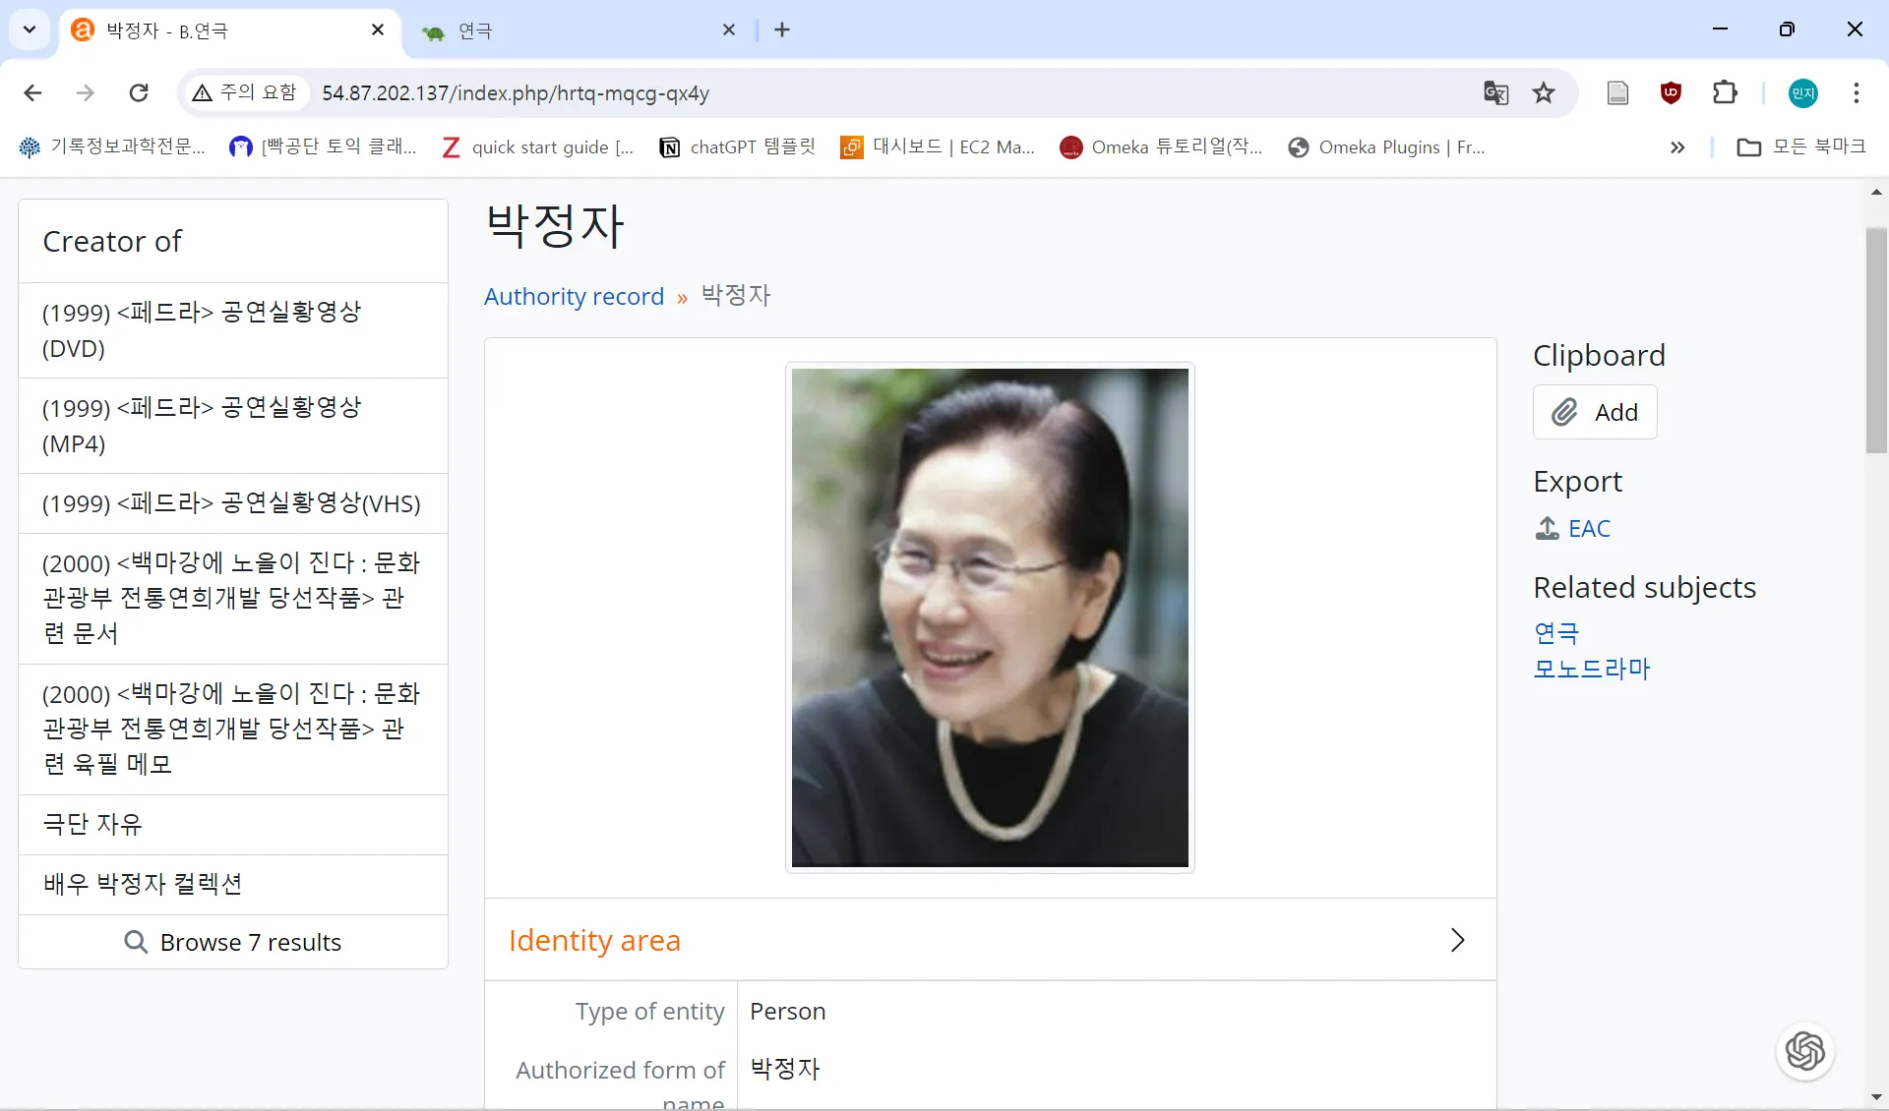This screenshot has height=1111, width=1889.
Task: Show more bookmarks with double chevron
Action: pos(1677,147)
